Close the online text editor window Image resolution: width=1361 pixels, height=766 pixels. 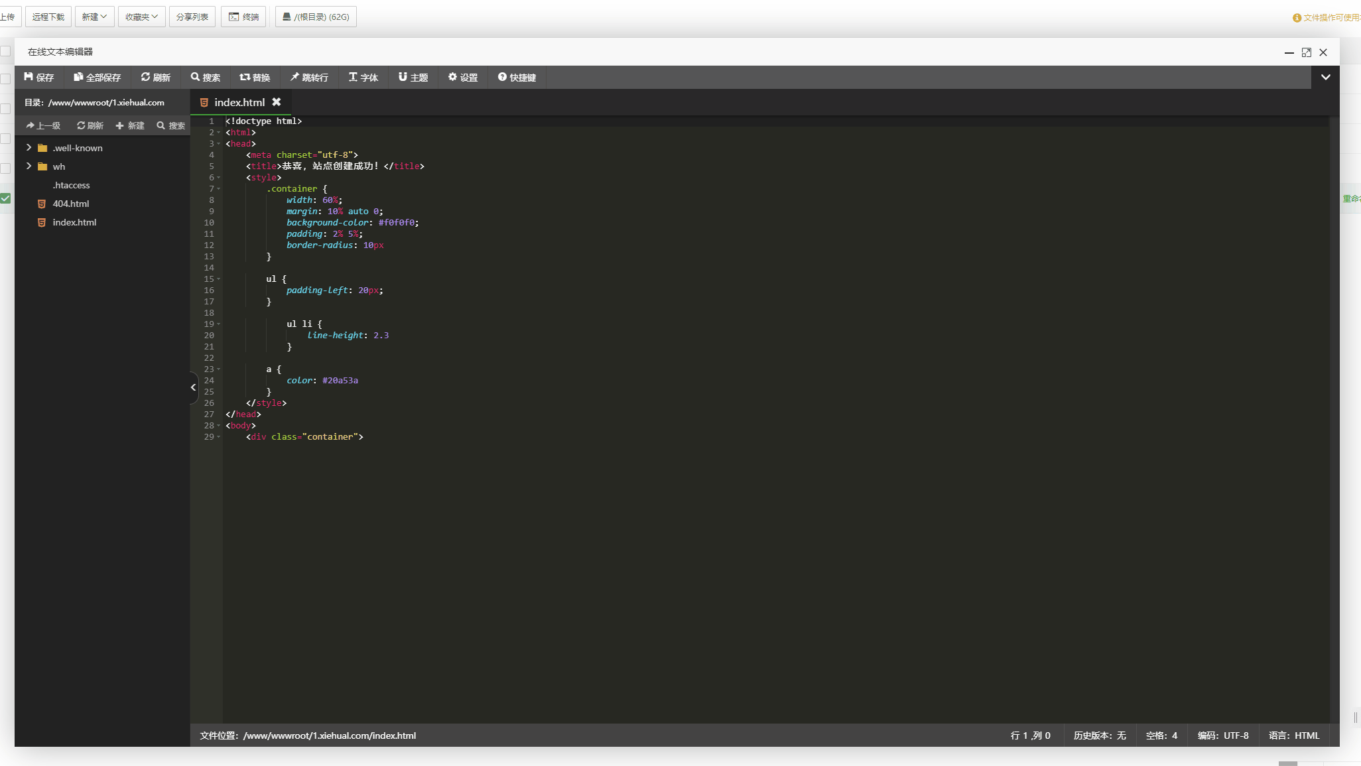(1323, 52)
